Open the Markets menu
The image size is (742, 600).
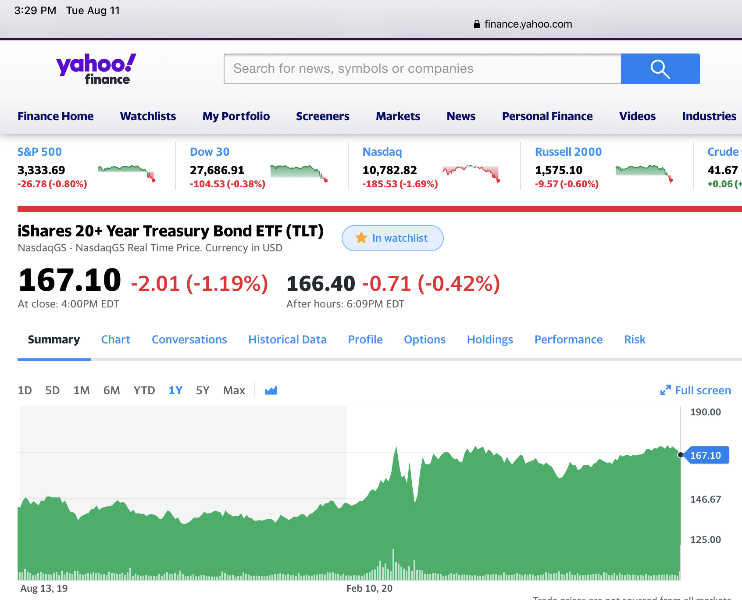(398, 116)
